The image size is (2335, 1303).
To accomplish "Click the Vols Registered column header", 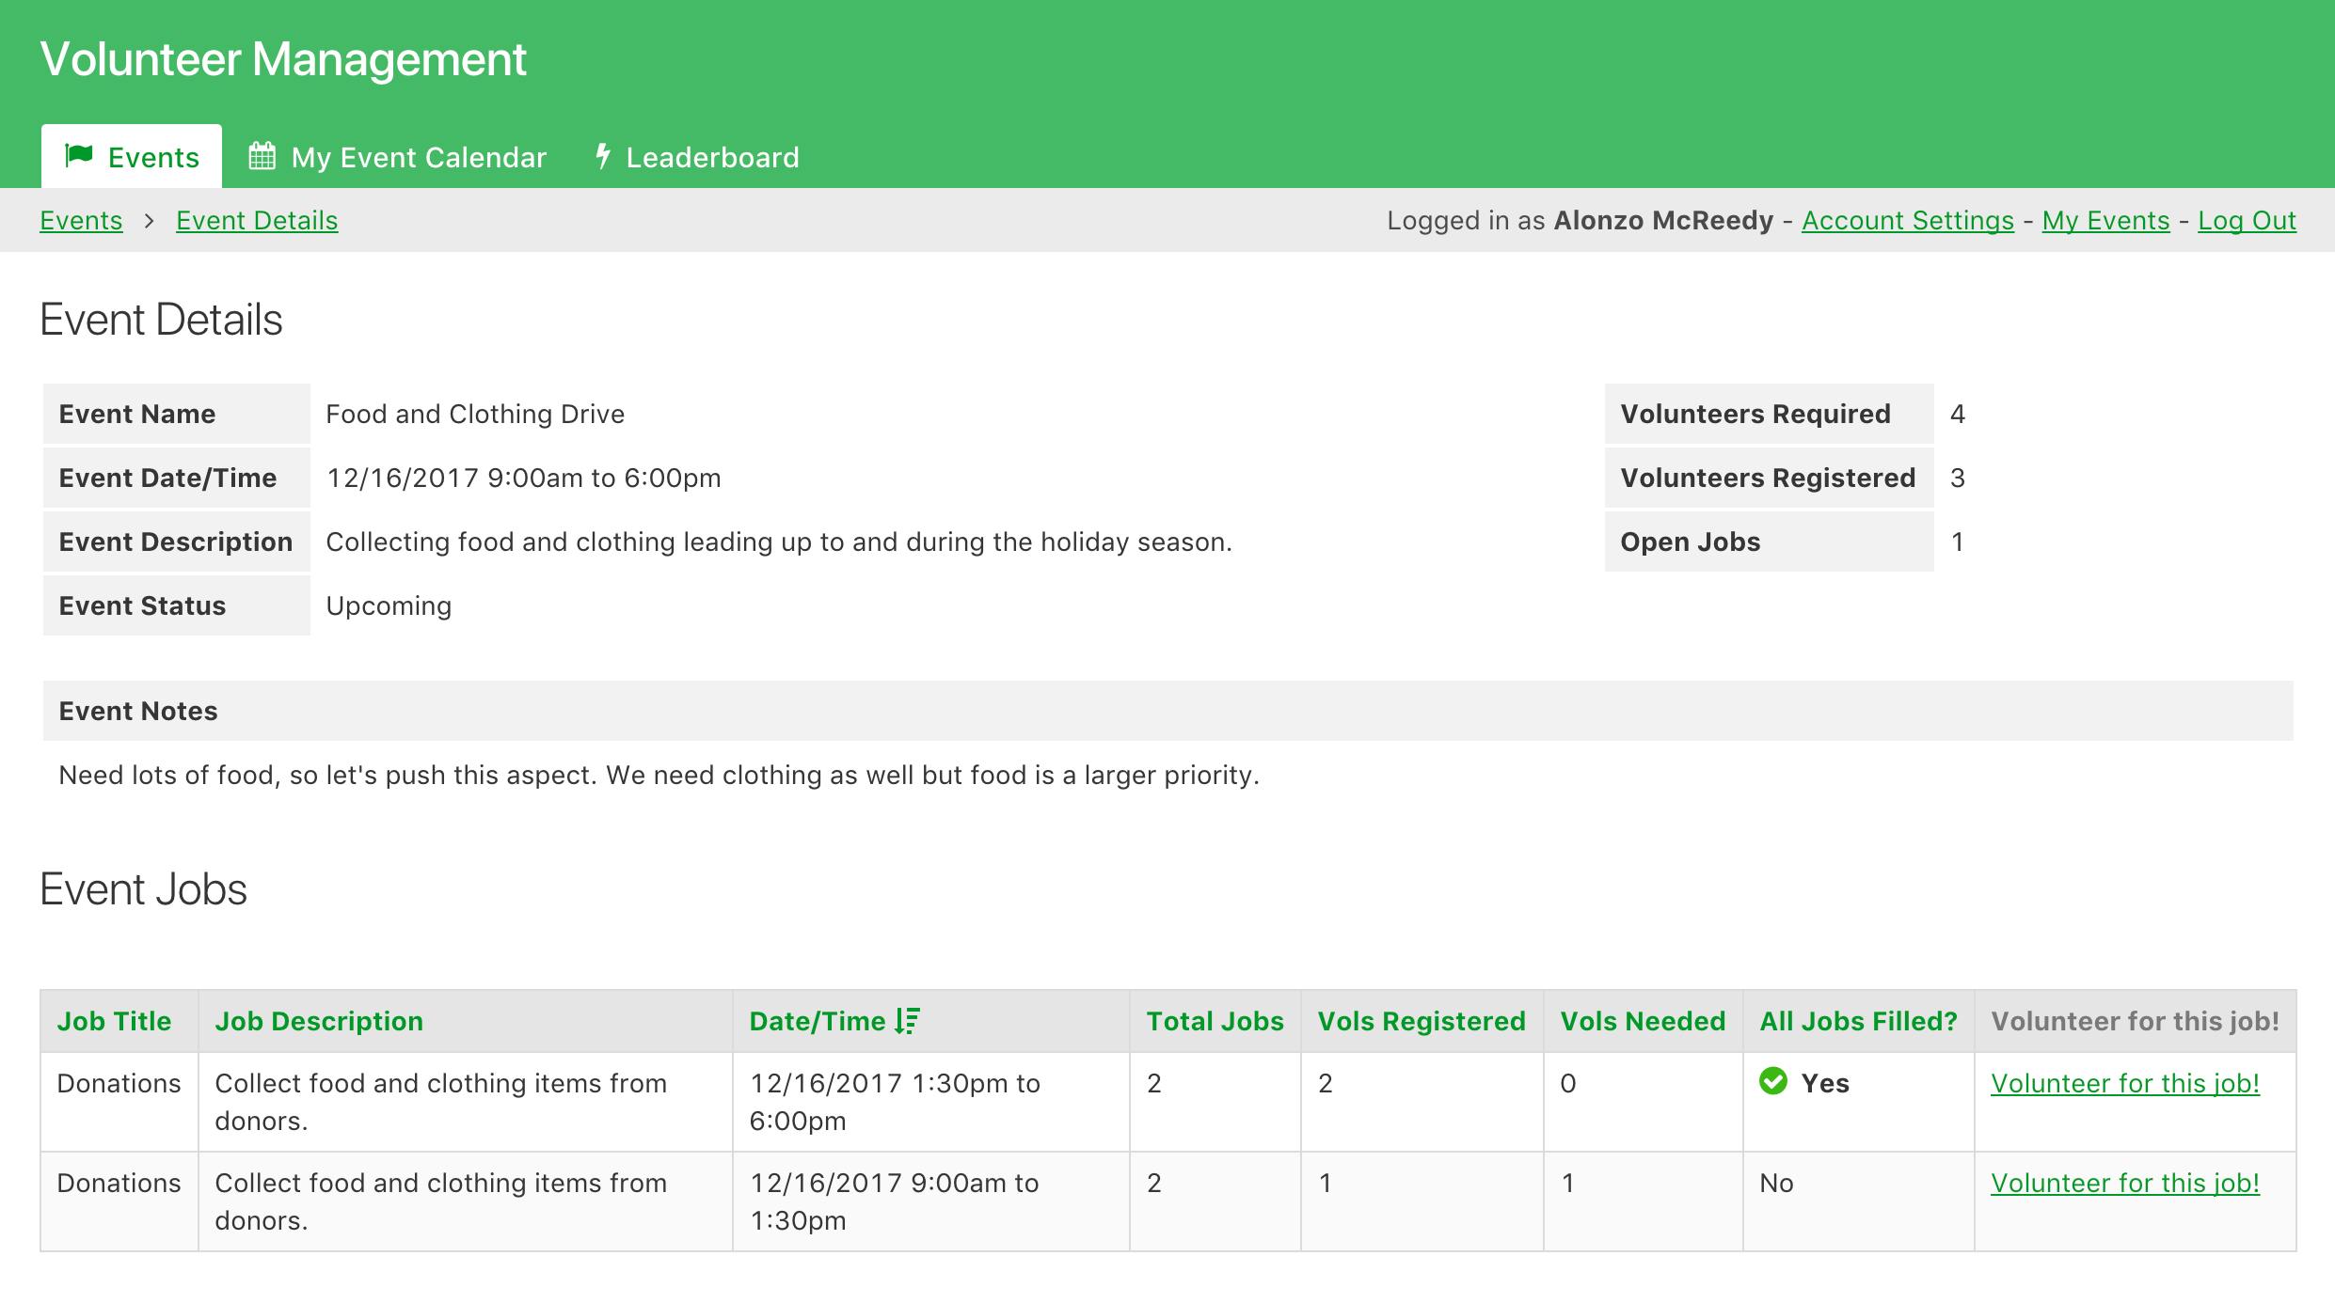I will (x=1422, y=1021).
